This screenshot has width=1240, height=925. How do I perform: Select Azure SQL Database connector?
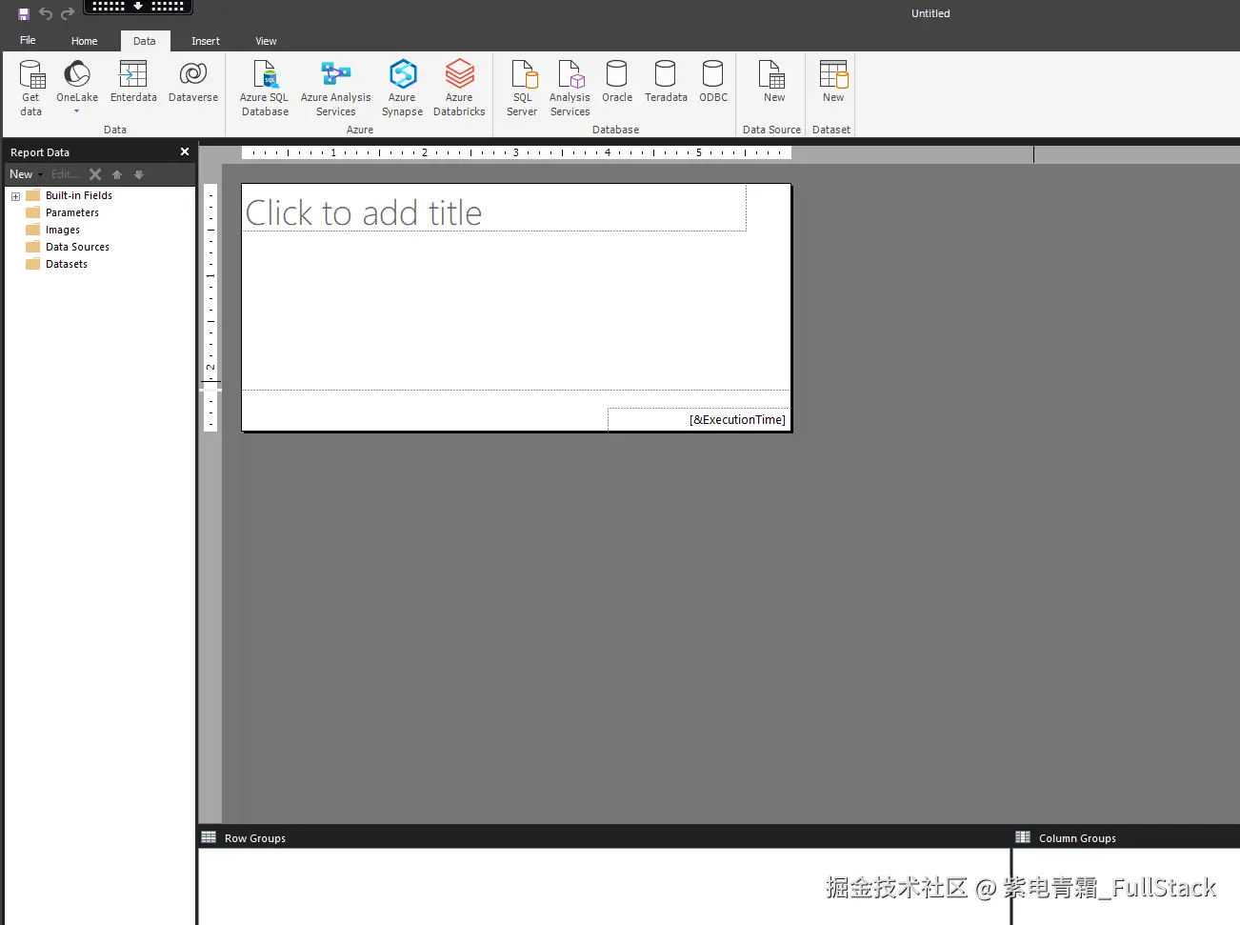[265, 88]
